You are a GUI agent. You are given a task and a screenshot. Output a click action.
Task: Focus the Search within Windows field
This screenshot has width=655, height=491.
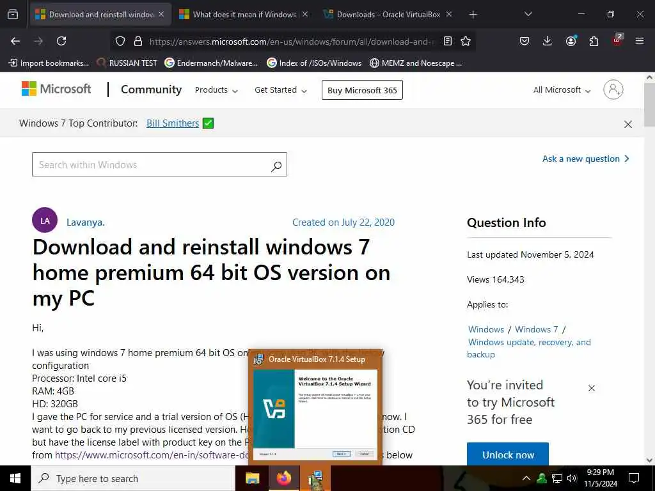click(159, 164)
